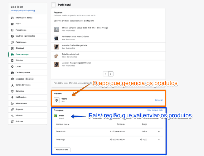Click the Locais pin icon in sidebar
The height and width of the screenshot is (156, 204).
12,67
